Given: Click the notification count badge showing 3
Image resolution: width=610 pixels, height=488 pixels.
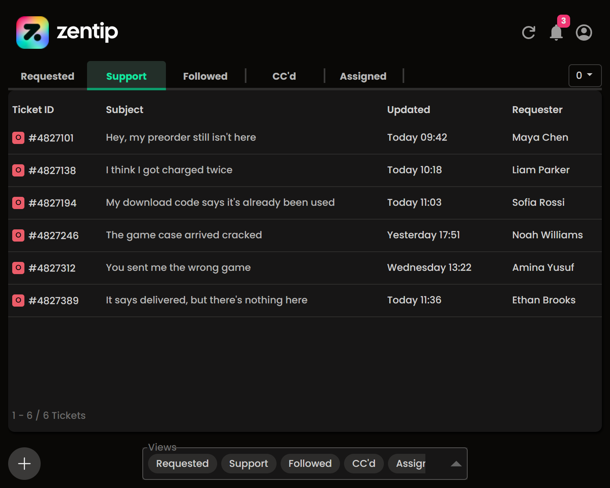Looking at the screenshot, I should pyautogui.click(x=564, y=21).
